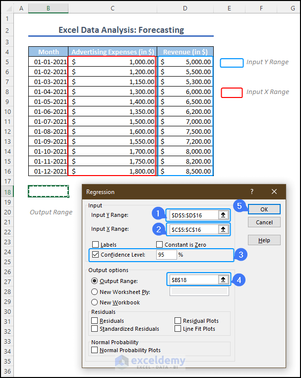Select column E header
The height and width of the screenshot is (378, 301).
click(x=229, y=8)
